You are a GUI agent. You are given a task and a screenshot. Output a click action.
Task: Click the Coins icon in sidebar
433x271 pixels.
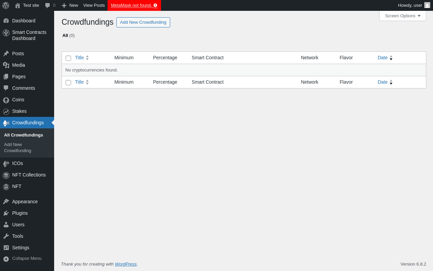pos(6,100)
